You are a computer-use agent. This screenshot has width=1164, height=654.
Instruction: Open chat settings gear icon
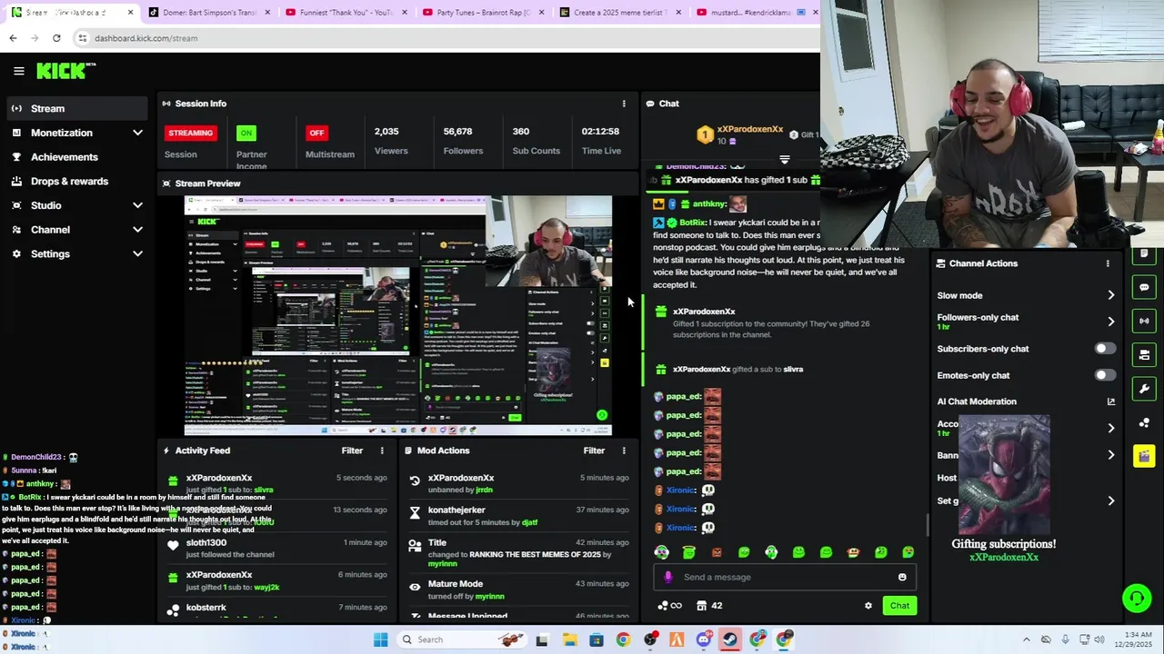pyautogui.click(x=868, y=606)
